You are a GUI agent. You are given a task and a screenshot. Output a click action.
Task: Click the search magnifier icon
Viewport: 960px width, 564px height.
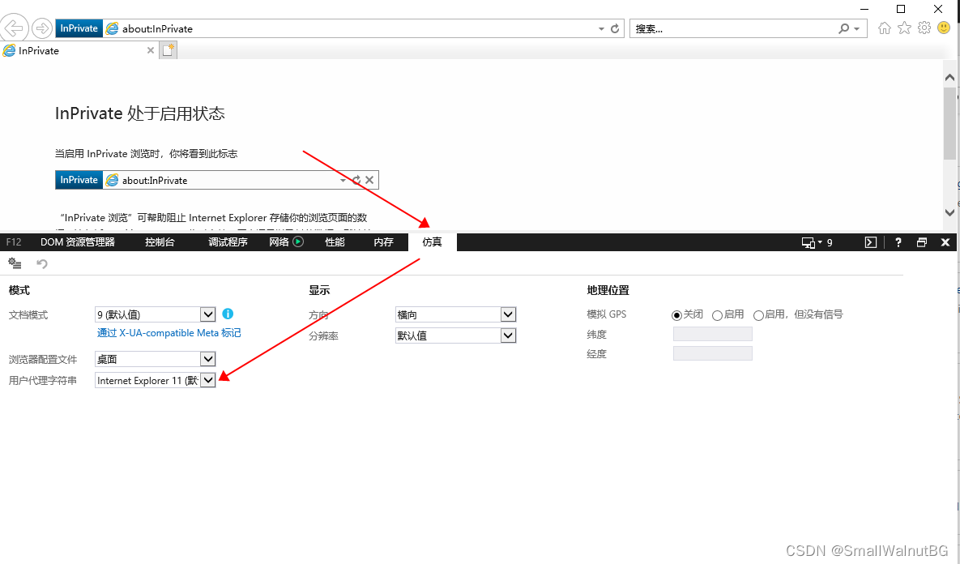[843, 28]
